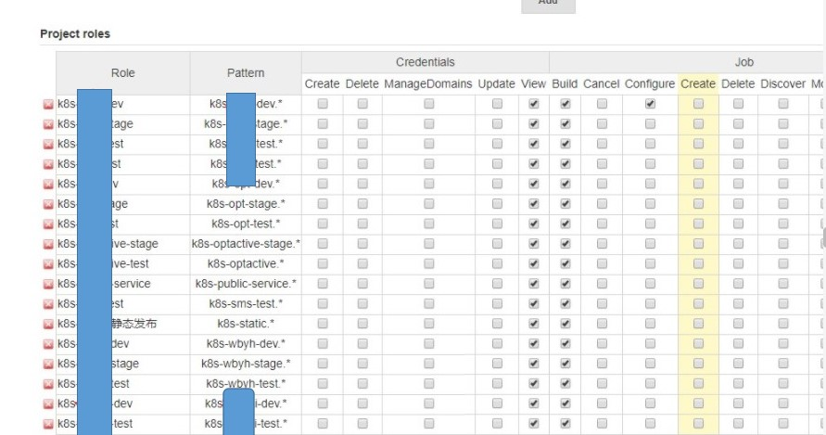
Task: Uncheck Credentials View for k8s-static.* row
Action: [x=534, y=324]
